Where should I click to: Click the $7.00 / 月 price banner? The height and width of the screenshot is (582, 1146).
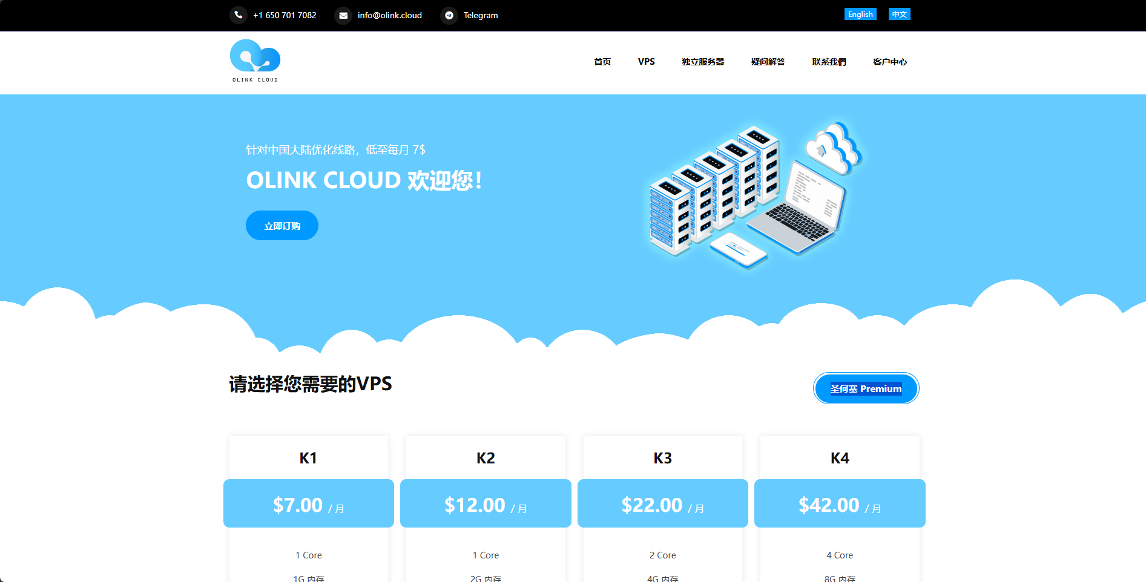click(x=309, y=503)
